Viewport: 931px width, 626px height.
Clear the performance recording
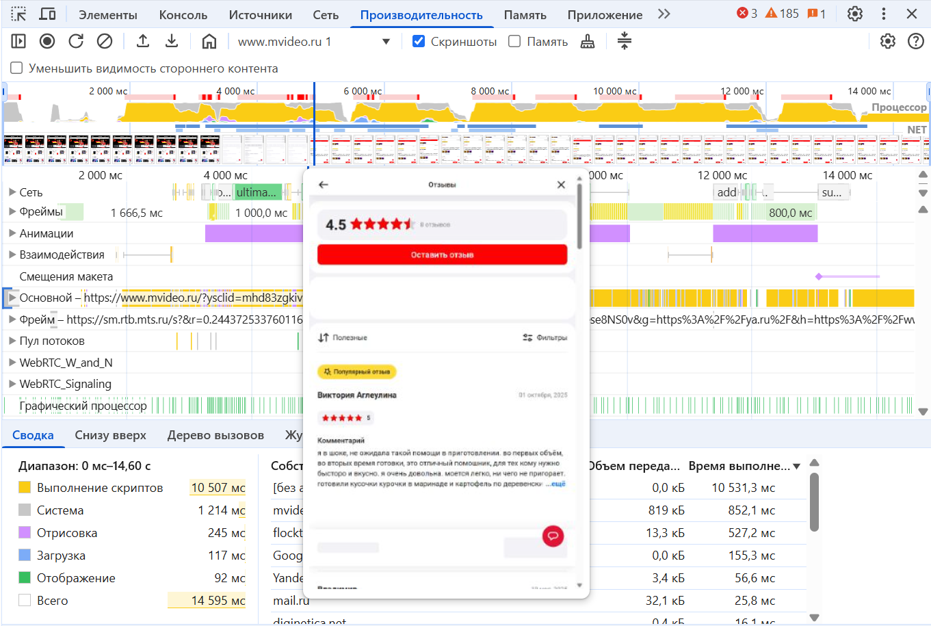(105, 42)
